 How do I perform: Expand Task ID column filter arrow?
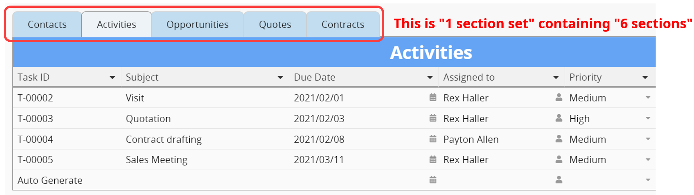click(x=112, y=77)
